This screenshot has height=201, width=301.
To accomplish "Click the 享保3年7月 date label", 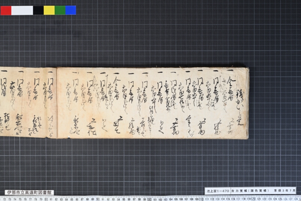I will [284, 191].
